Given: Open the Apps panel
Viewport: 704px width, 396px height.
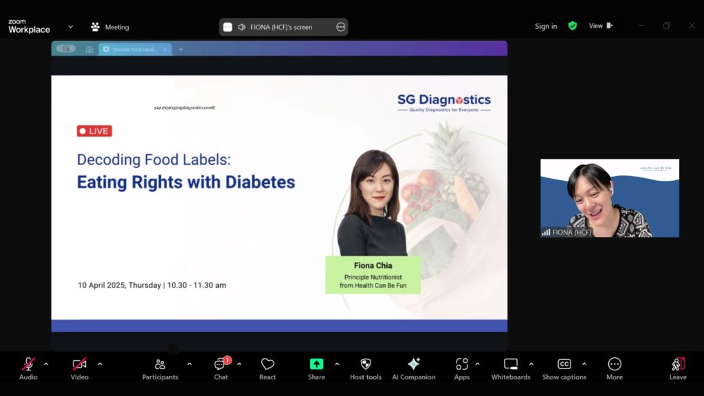Looking at the screenshot, I should point(461,368).
